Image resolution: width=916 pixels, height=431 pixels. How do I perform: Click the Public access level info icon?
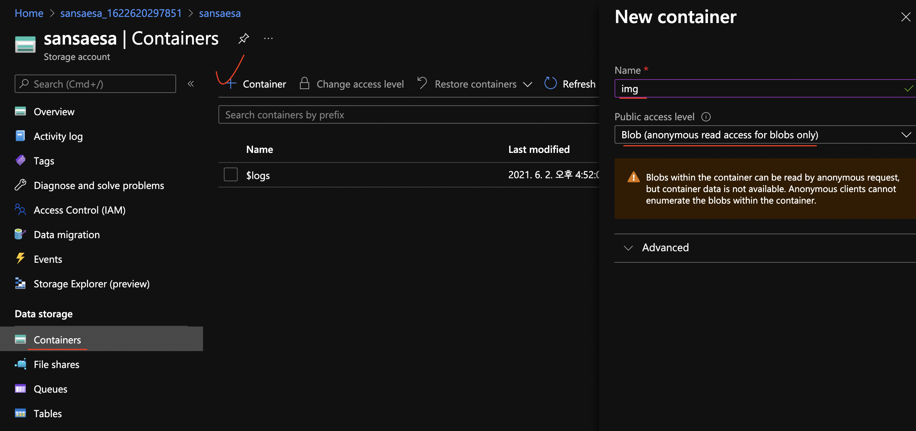(706, 117)
